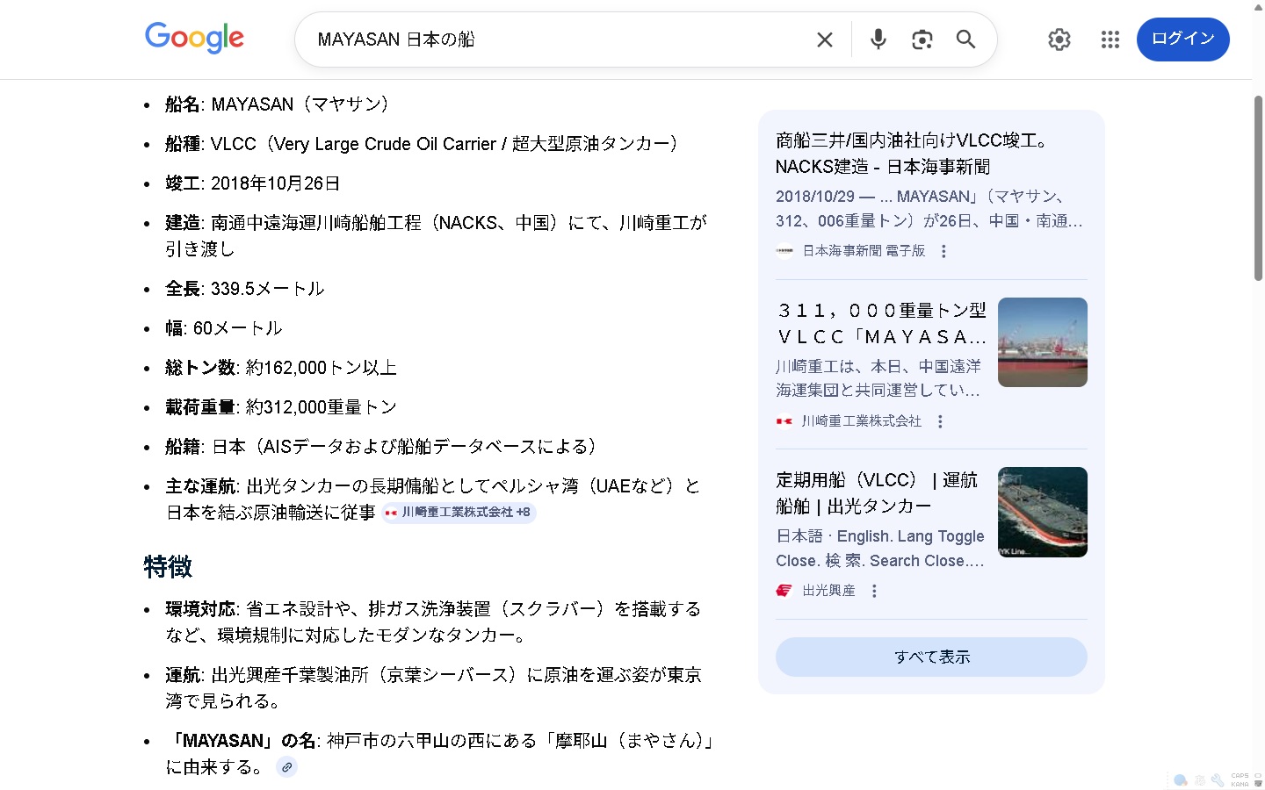Open quick settings gear icon
Screen dimensions: 1265x790
click(1059, 39)
